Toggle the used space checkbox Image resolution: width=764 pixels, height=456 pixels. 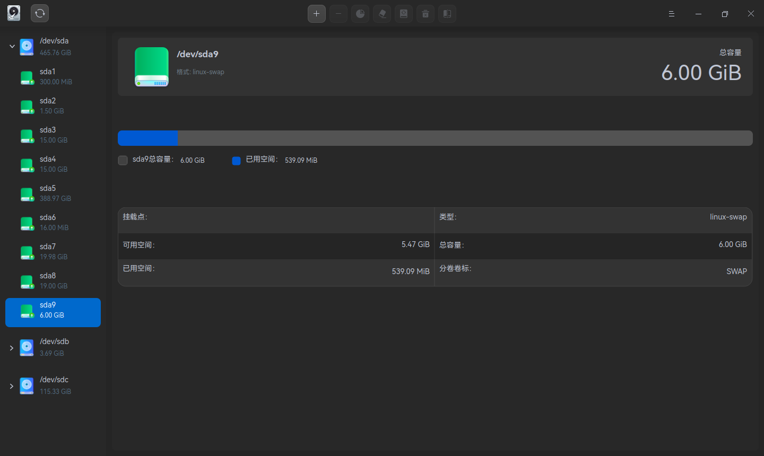(x=236, y=160)
